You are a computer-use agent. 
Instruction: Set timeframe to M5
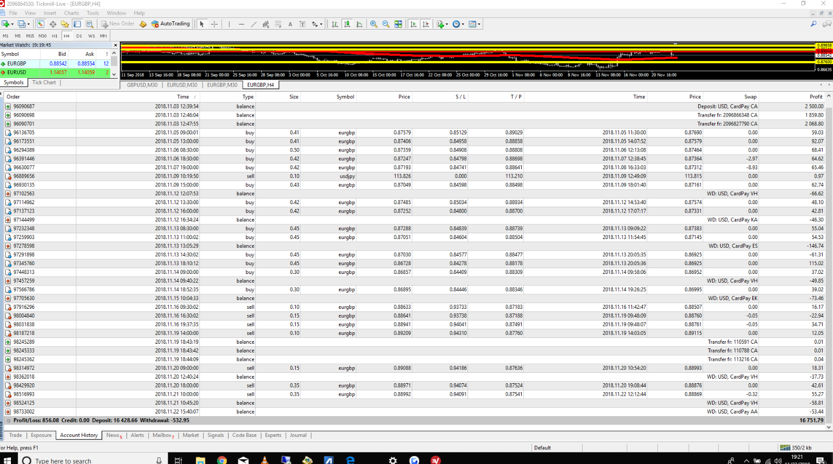18,36
